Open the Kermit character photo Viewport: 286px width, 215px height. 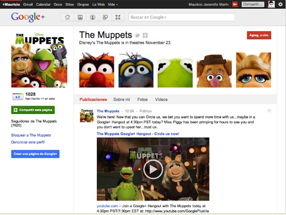point(175,70)
